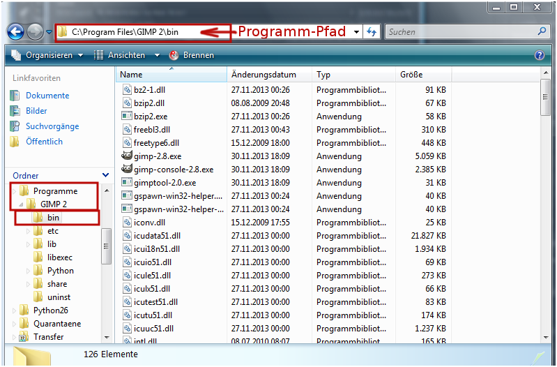The height and width of the screenshot is (367, 557).
Task: Expand the share folder node
Action: (x=28, y=284)
